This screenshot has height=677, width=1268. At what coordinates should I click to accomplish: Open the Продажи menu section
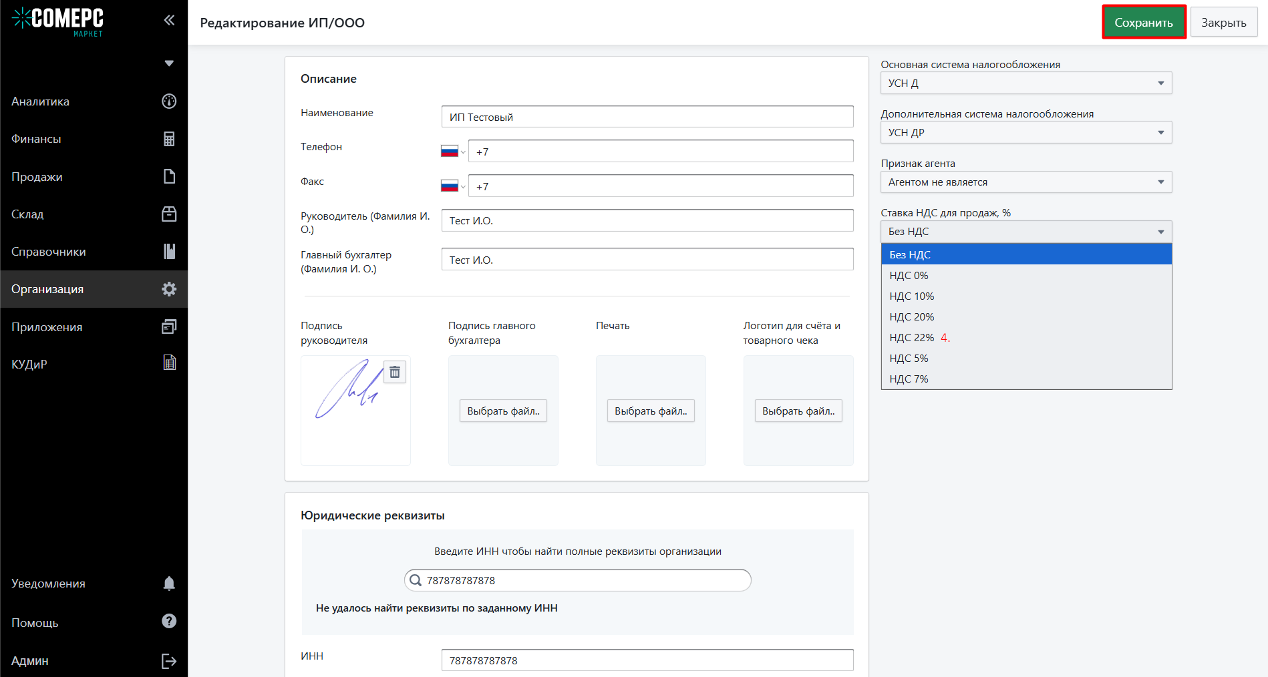37,177
